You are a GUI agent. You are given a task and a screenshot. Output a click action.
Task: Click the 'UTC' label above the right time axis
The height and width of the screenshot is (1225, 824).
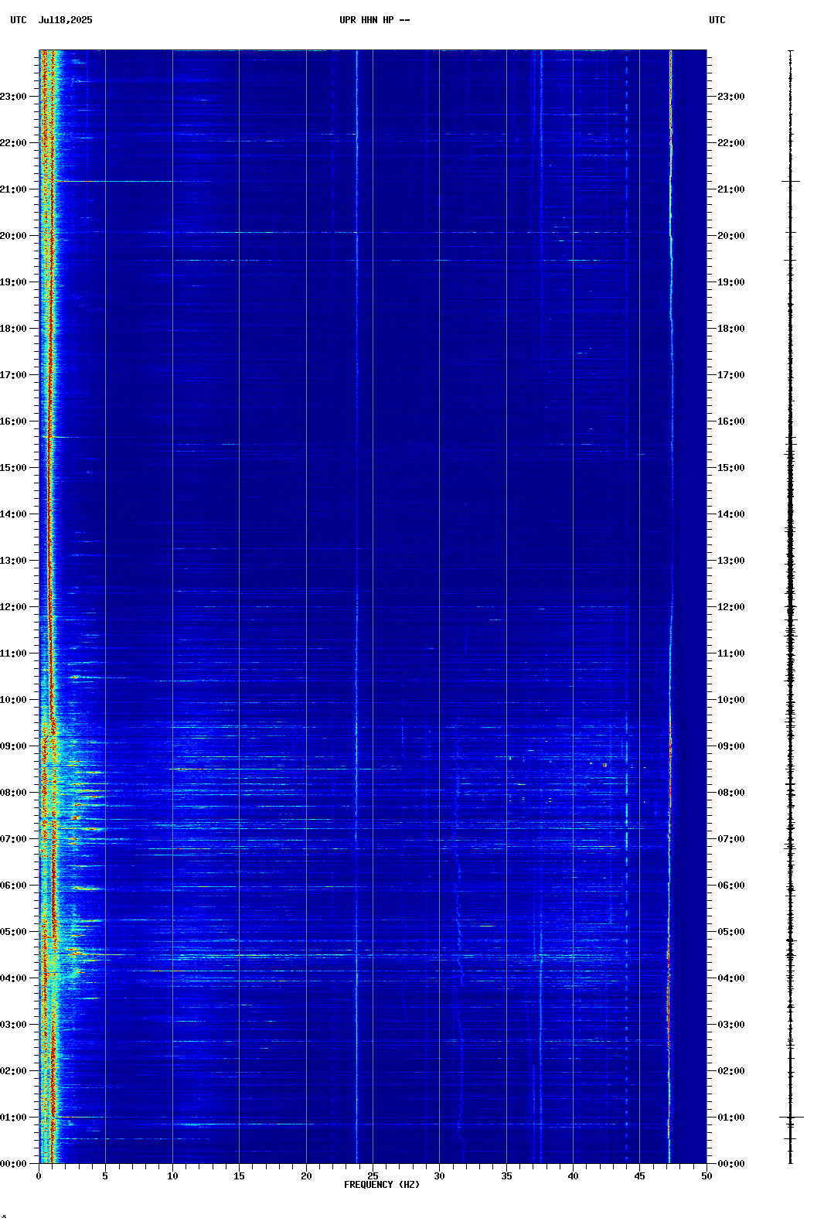717,20
